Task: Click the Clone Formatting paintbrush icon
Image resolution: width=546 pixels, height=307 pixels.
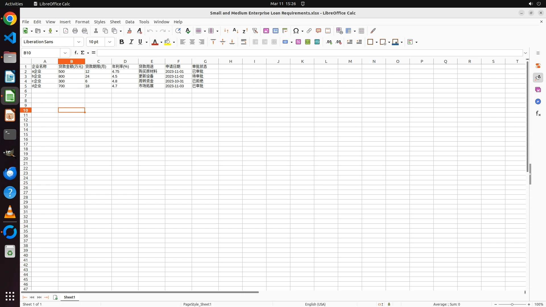Action: [x=129, y=31]
